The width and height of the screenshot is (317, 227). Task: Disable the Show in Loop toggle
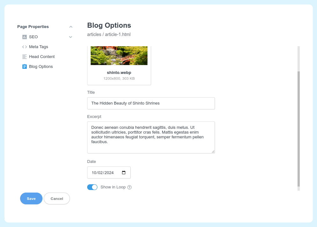pos(92,187)
